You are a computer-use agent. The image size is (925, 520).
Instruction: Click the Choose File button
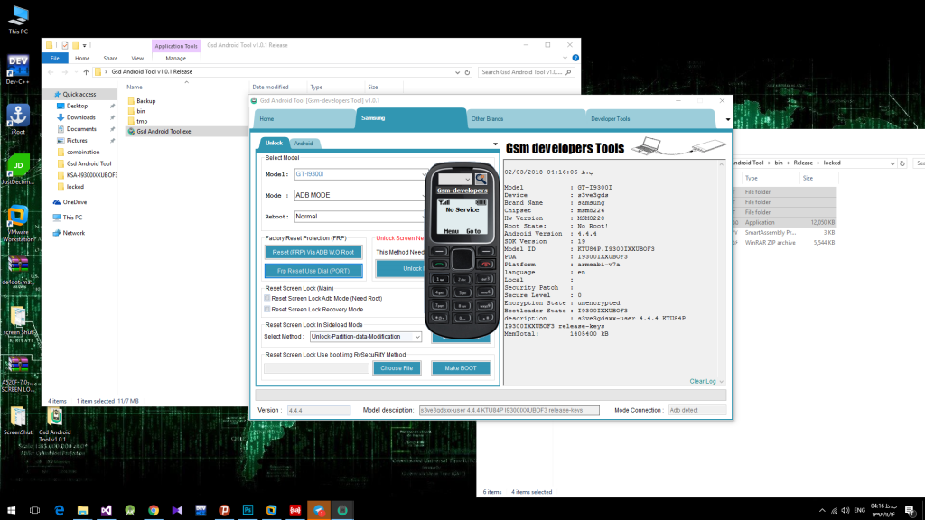tap(397, 368)
